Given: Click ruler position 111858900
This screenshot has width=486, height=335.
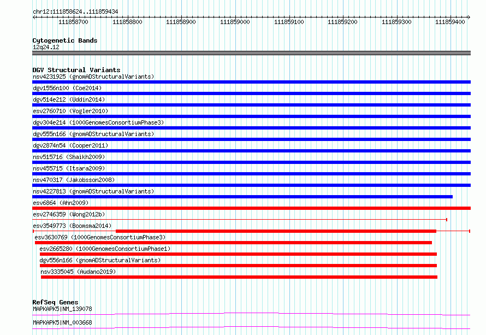Looking at the screenshot, I should pyautogui.click(x=181, y=22).
